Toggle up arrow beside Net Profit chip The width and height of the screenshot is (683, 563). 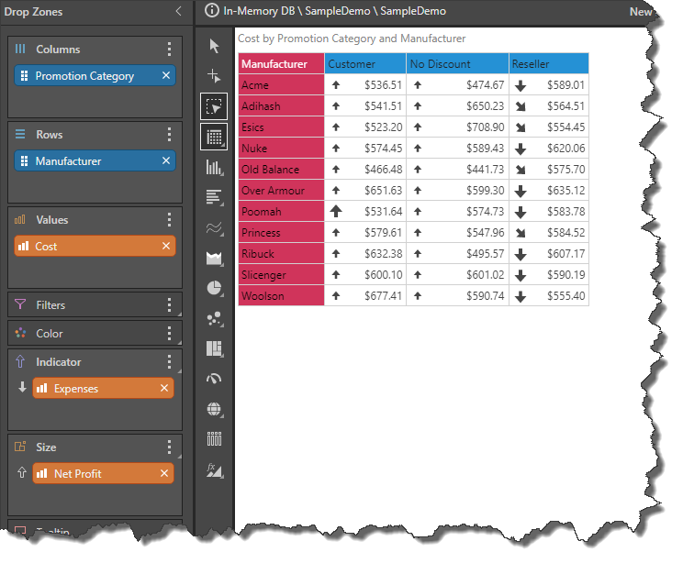[22, 473]
